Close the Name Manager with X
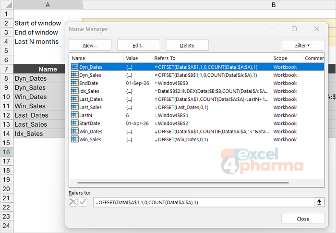The width and height of the screenshot is (336, 233). 317,29
